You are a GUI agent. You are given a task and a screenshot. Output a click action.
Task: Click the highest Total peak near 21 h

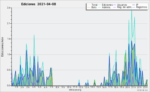(132, 10)
